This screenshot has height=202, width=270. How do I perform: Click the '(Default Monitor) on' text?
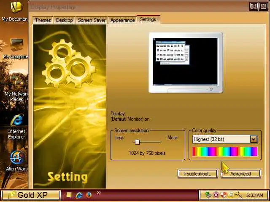(130, 119)
